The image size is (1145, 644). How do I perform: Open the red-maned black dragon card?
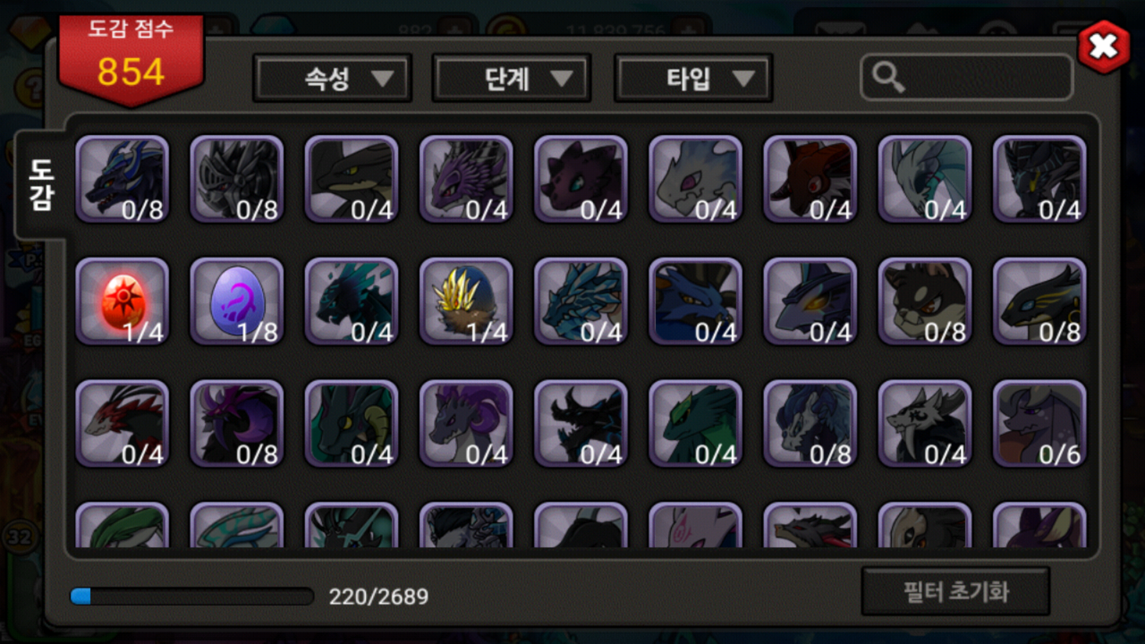[x=122, y=424]
